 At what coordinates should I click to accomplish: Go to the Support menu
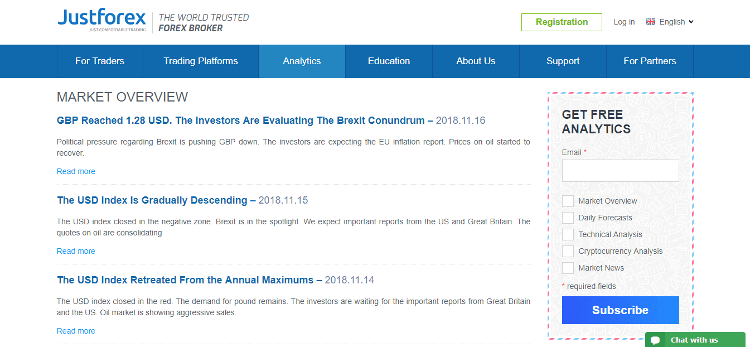563,61
